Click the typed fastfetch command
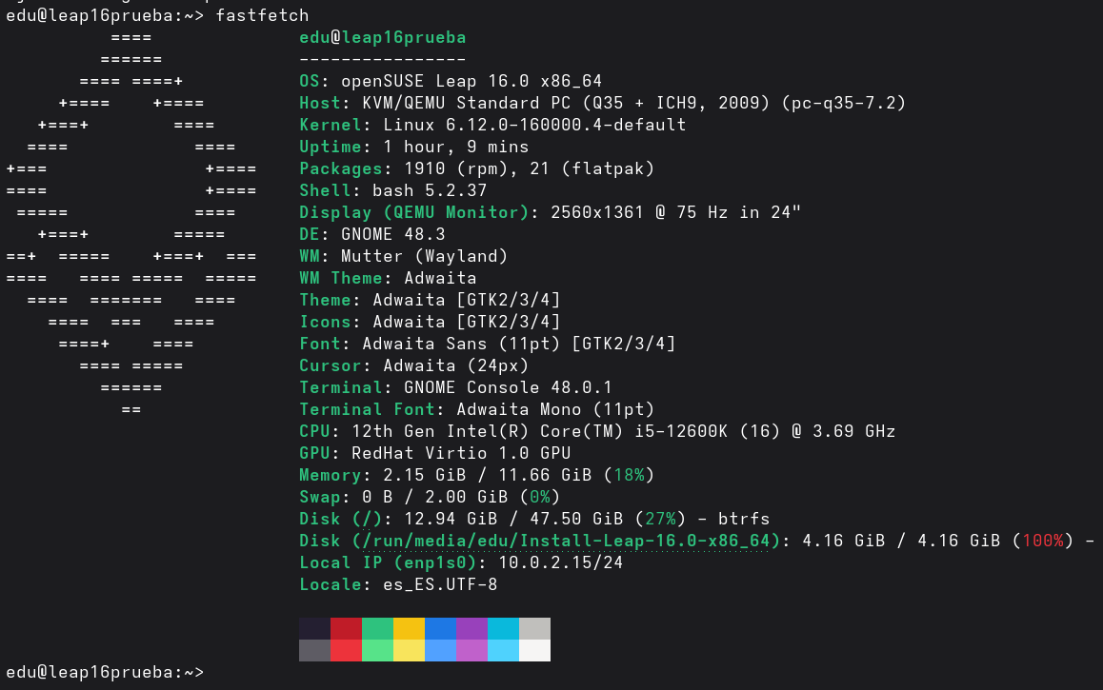The image size is (1103, 690). coord(262,15)
